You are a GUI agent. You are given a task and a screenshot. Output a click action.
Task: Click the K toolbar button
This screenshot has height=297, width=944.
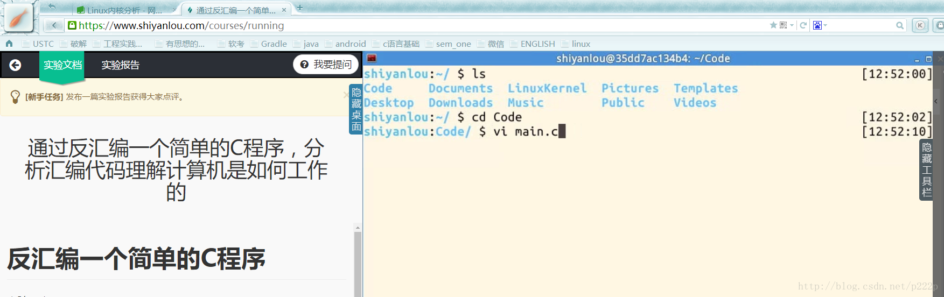coord(920,25)
